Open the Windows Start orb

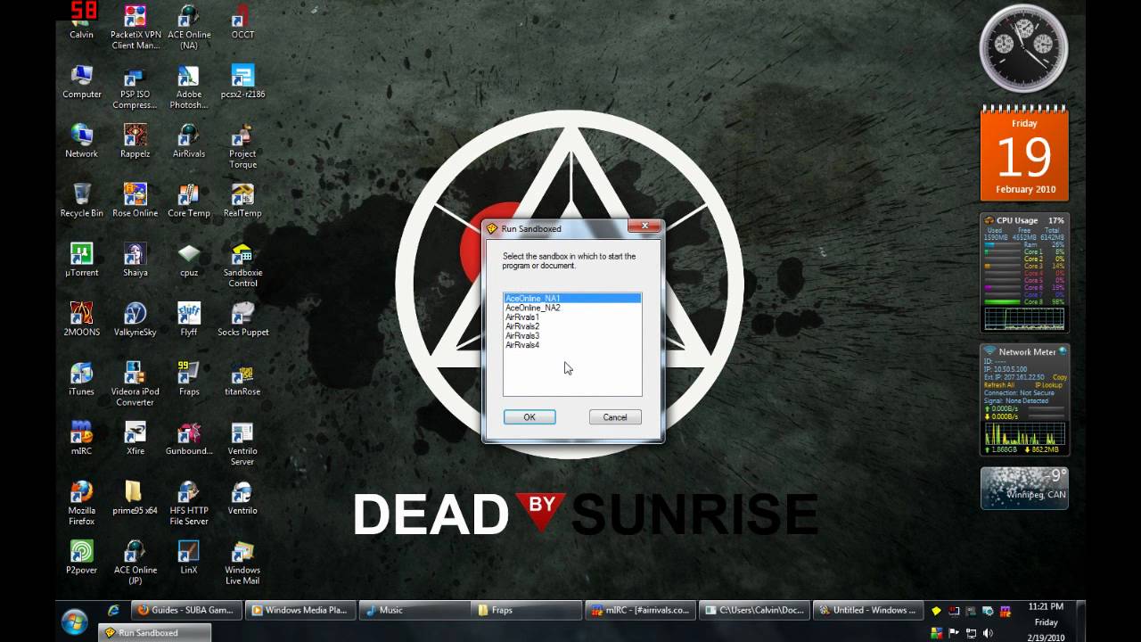[74, 620]
